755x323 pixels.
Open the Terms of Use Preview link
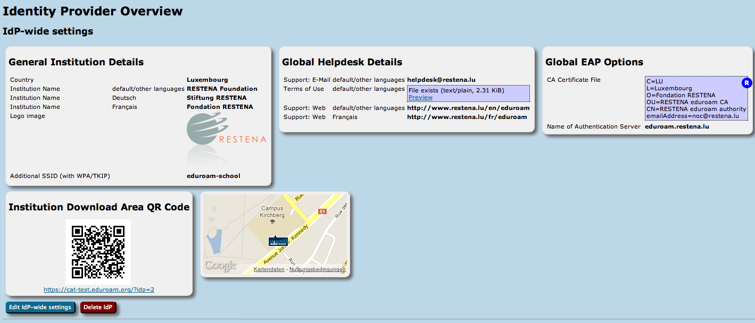click(x=420, y=97)
